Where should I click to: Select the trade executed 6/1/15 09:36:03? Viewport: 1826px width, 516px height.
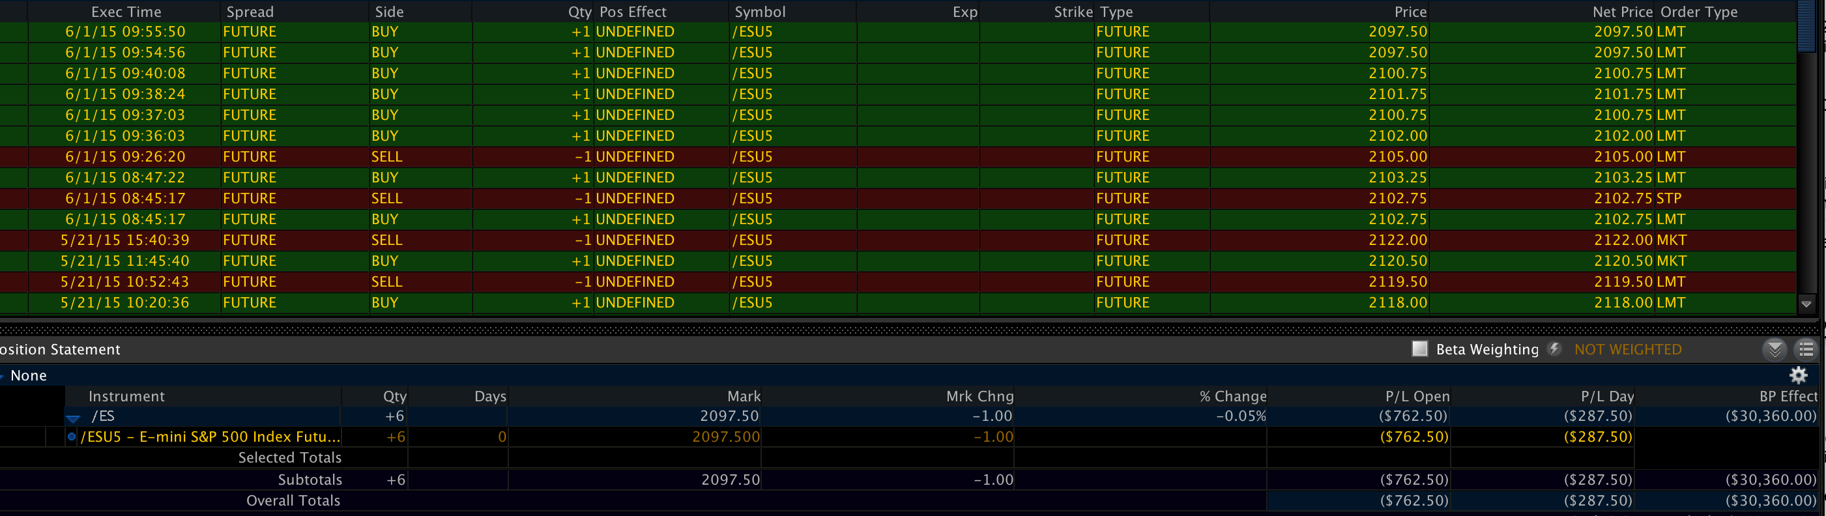(x=898, y=136)
